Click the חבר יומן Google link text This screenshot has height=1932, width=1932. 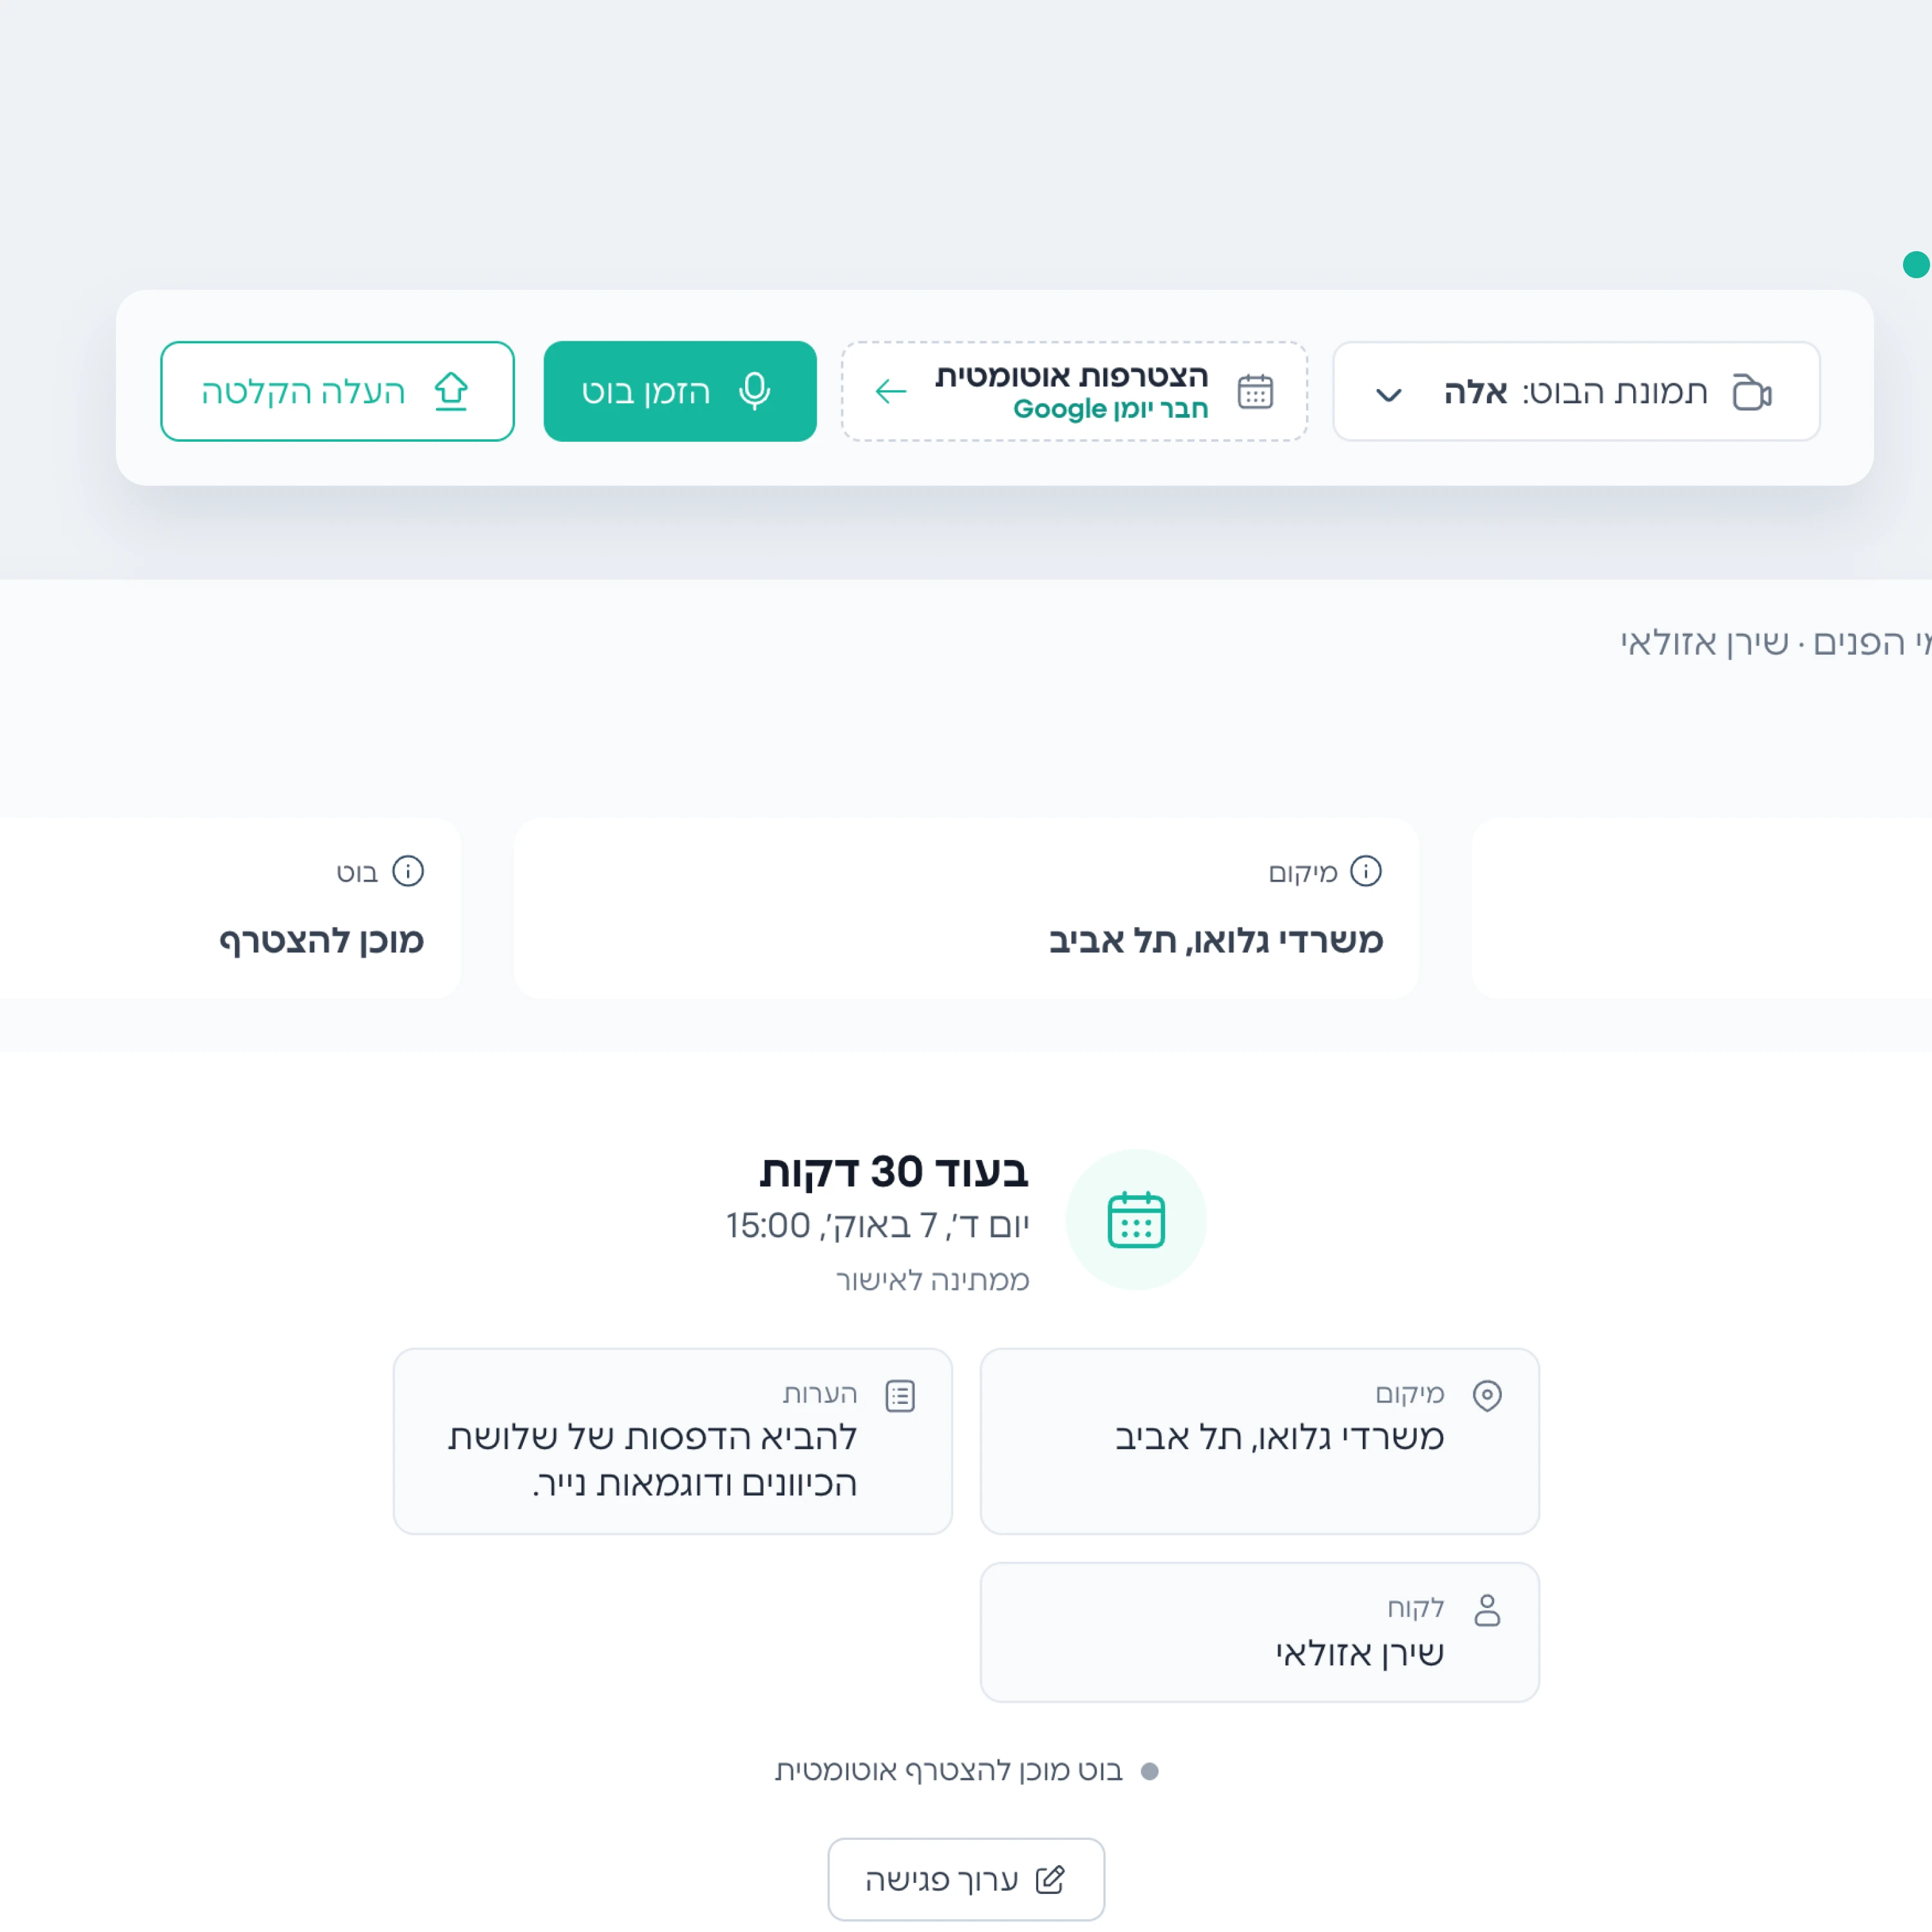click(1111, 409)
